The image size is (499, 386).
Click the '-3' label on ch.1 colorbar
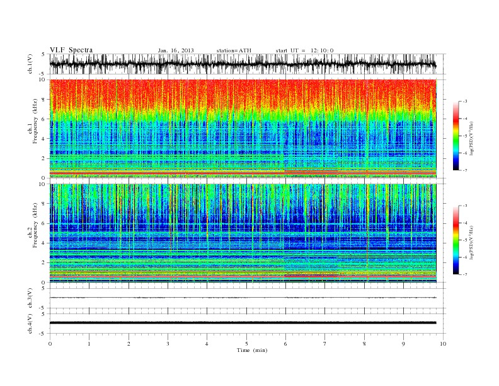(465, 102)
